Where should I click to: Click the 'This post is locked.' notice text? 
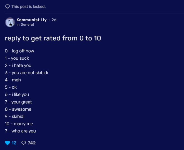click(28, 6)
